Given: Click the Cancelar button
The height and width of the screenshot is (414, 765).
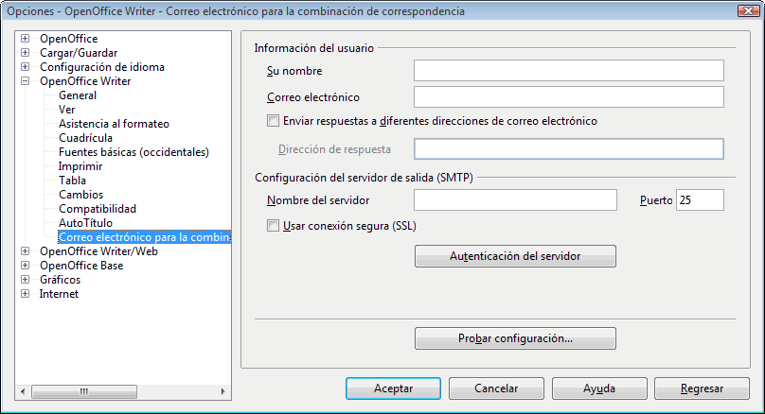Looking at the screenshot, I should (496, 388).
